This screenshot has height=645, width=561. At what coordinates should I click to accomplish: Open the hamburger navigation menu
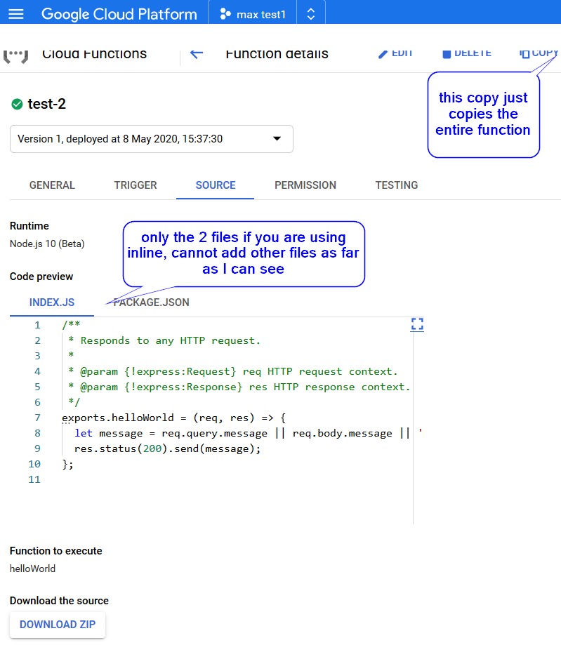[15, 14]
